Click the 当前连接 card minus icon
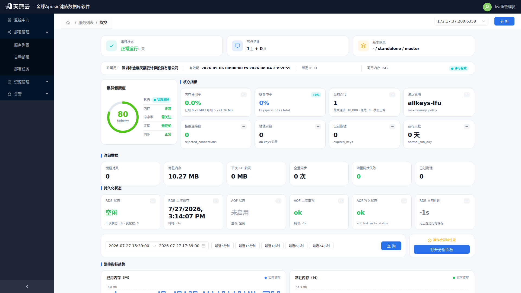521x293 pixels. point(392,95)
